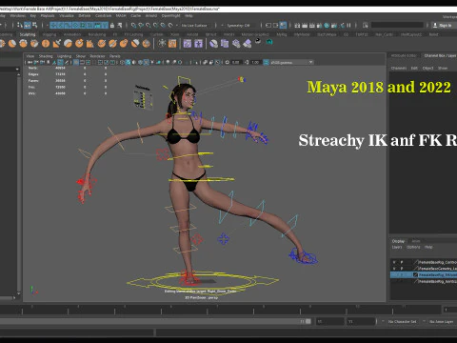Open the Channel Box / Layer Editor tab
Screen dimensions: 457x343
(x=440, y=55)
